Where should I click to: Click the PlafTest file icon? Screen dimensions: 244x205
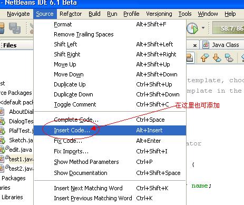pyautogui.click(x=3, y=131)
